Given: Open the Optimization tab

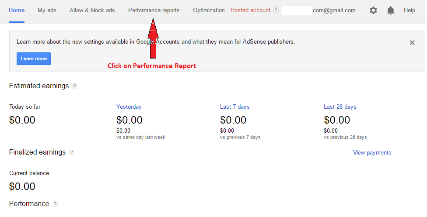Looking at the screenshot, I should click(x=209, y=10).
